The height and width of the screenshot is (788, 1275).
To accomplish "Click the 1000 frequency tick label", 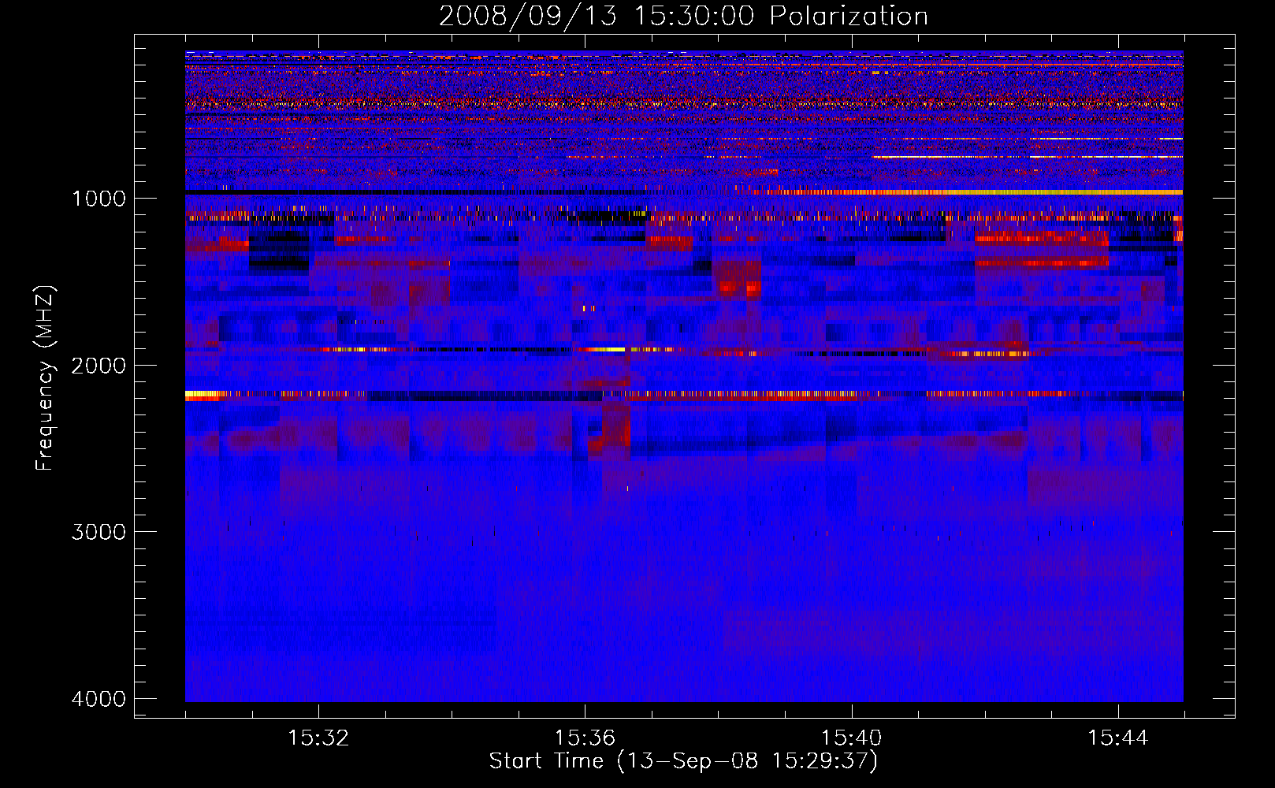I will pyautogui.click(x=99, y=199).
